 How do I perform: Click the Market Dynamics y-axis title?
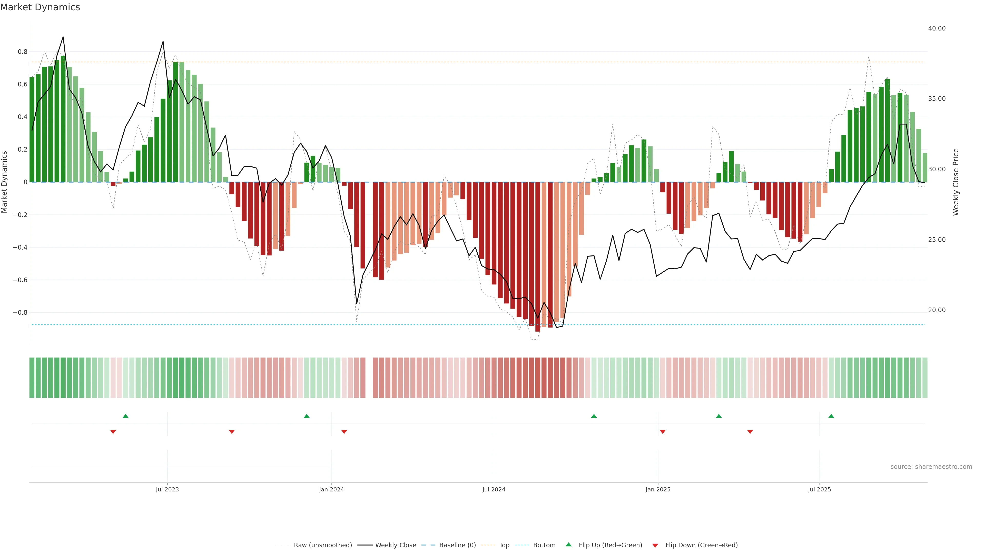click(x=5, y=182)
